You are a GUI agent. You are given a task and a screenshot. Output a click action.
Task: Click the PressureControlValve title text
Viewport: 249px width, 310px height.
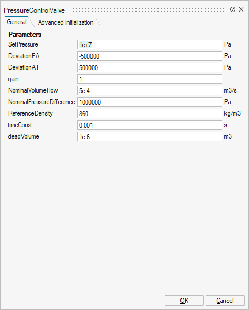(x=34, y=10)
